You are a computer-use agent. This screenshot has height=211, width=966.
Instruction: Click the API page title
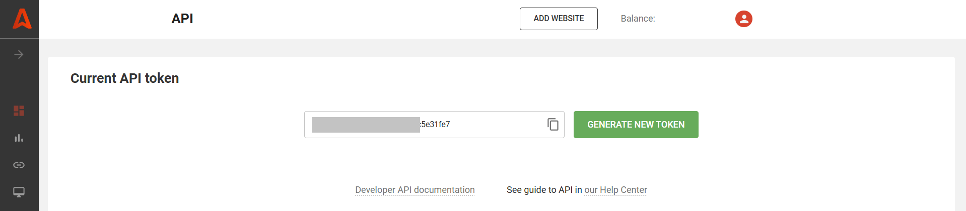[182, 19]
